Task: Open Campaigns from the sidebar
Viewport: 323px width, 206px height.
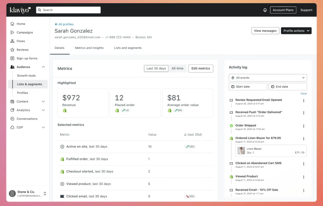Action: [x=25, y=32]
